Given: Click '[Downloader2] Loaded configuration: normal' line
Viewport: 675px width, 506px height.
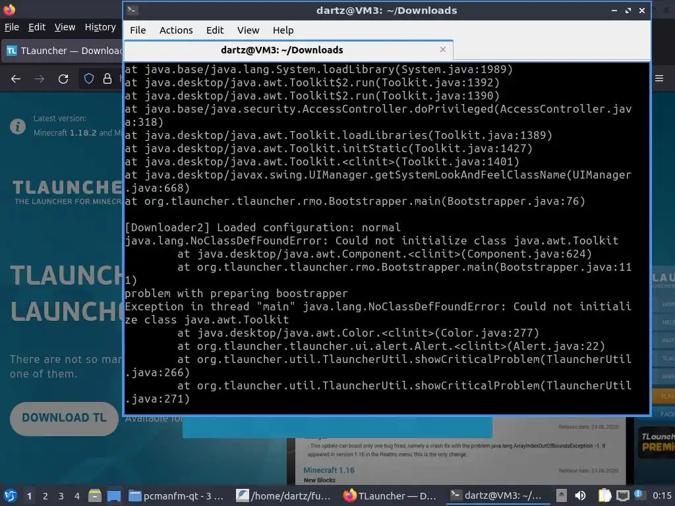Looking at the screenshot, I should pyautogui.click(x=262, y=227).
